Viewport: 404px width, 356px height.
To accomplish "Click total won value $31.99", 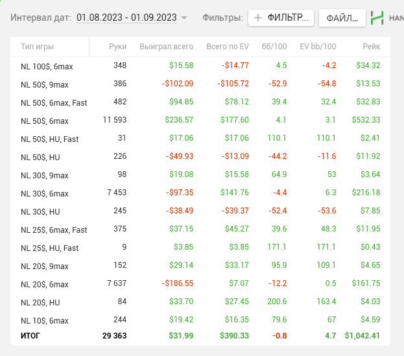I will (181, 336).
